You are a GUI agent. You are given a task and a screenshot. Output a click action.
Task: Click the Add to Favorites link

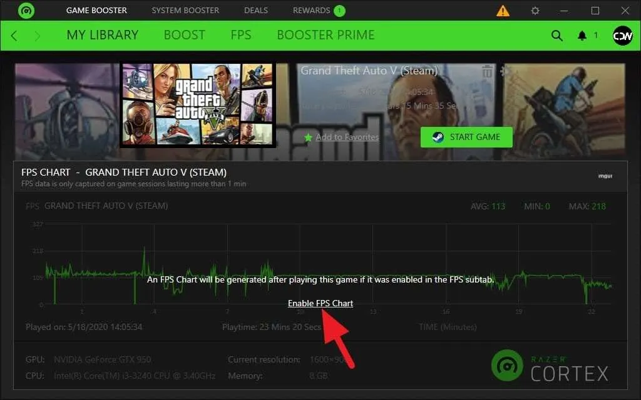coord(347,137)
